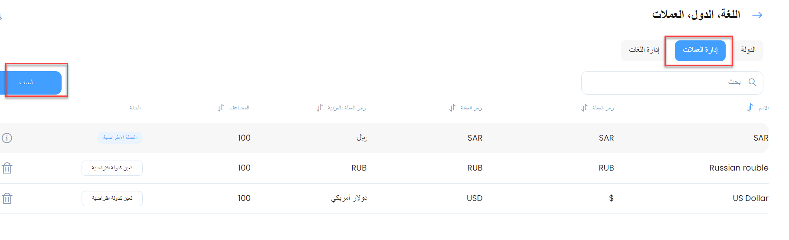Sort by second currency code column

point(452,108)
